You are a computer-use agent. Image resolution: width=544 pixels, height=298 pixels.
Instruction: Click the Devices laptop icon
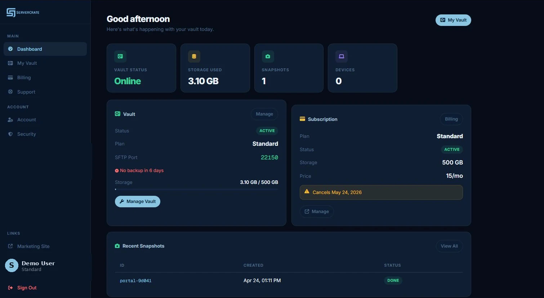(342, 56)
